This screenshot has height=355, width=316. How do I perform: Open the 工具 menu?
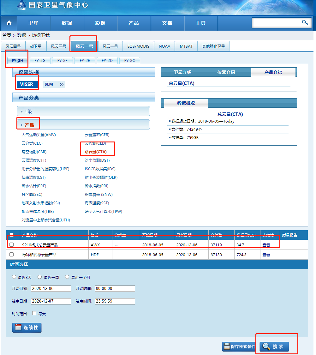(x=201, y=23)
